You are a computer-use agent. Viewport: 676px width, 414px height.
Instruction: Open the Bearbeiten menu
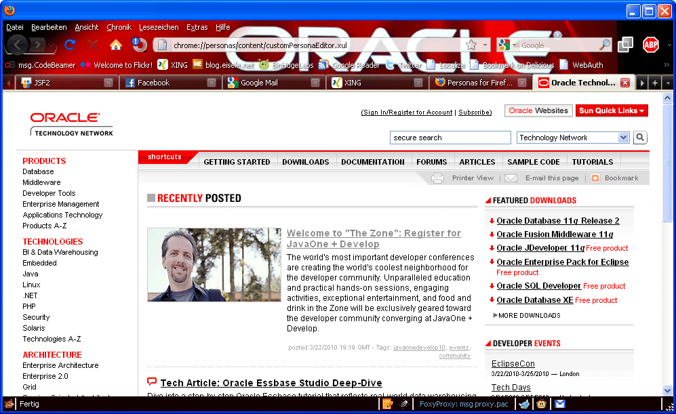tap(49, 27)
